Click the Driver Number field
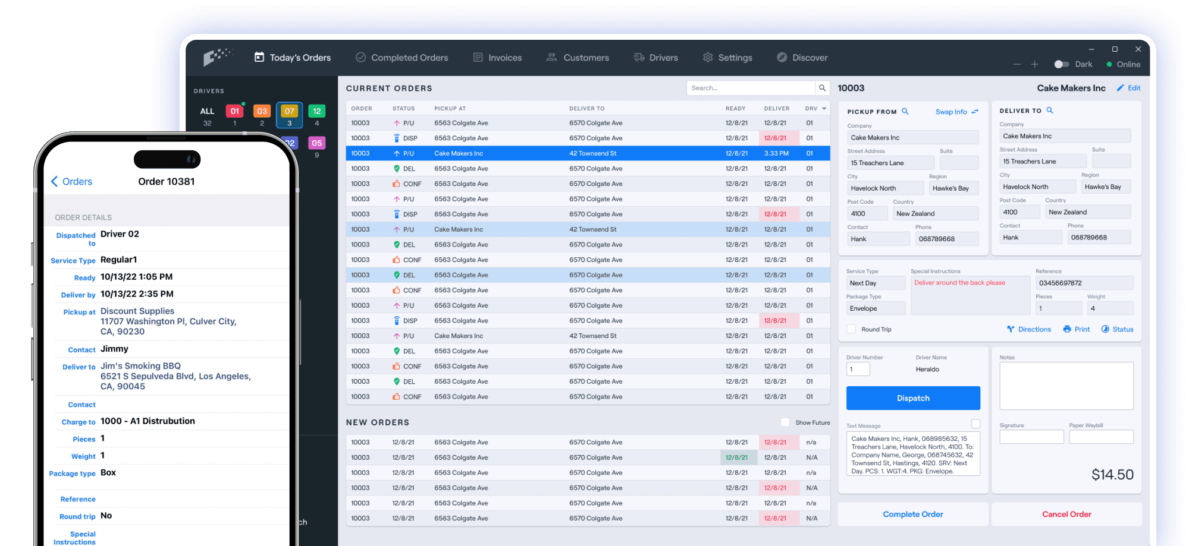This screenshot has height=546, width=1189. click(x=858, y=369)
